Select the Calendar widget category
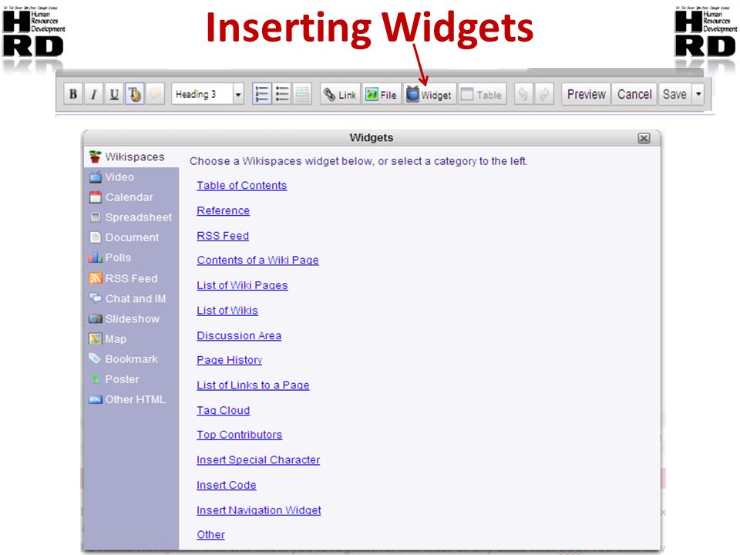The image size is (740, 555). coord(131,197)
